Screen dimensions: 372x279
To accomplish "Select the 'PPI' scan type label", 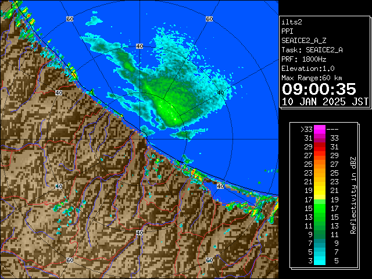I will click(287, 31).
